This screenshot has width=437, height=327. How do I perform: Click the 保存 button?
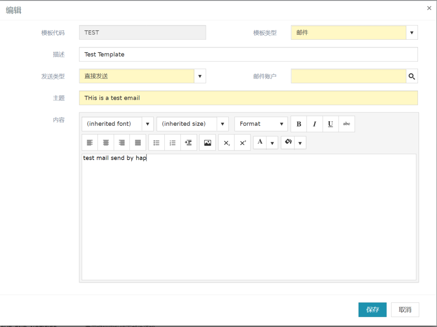(x=372, y=310)
